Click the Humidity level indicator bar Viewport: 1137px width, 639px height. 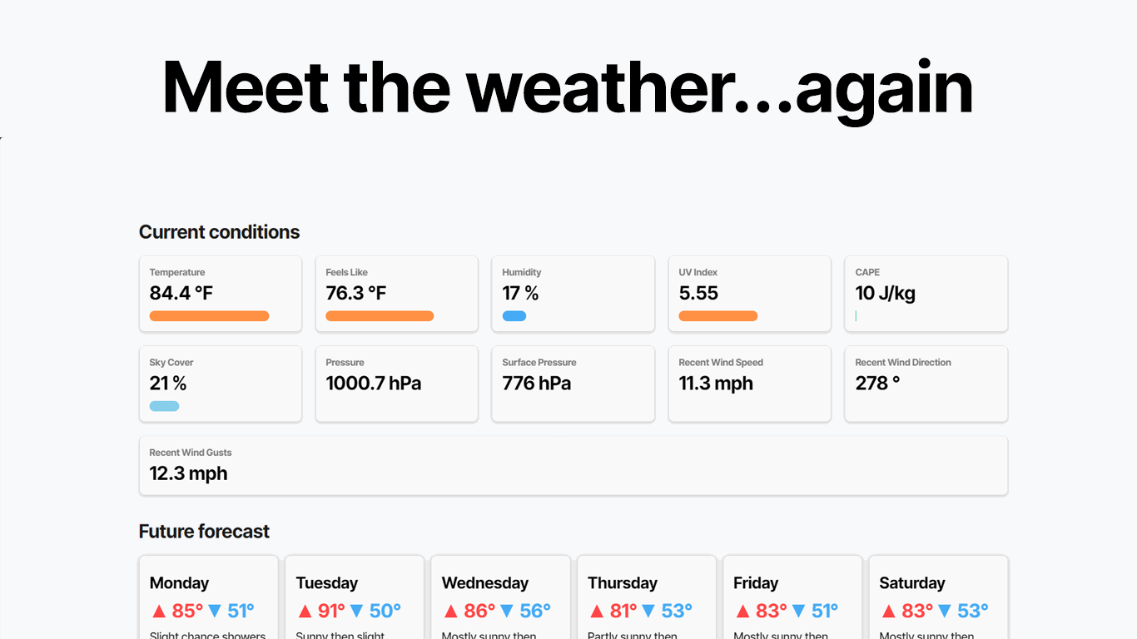514,315
